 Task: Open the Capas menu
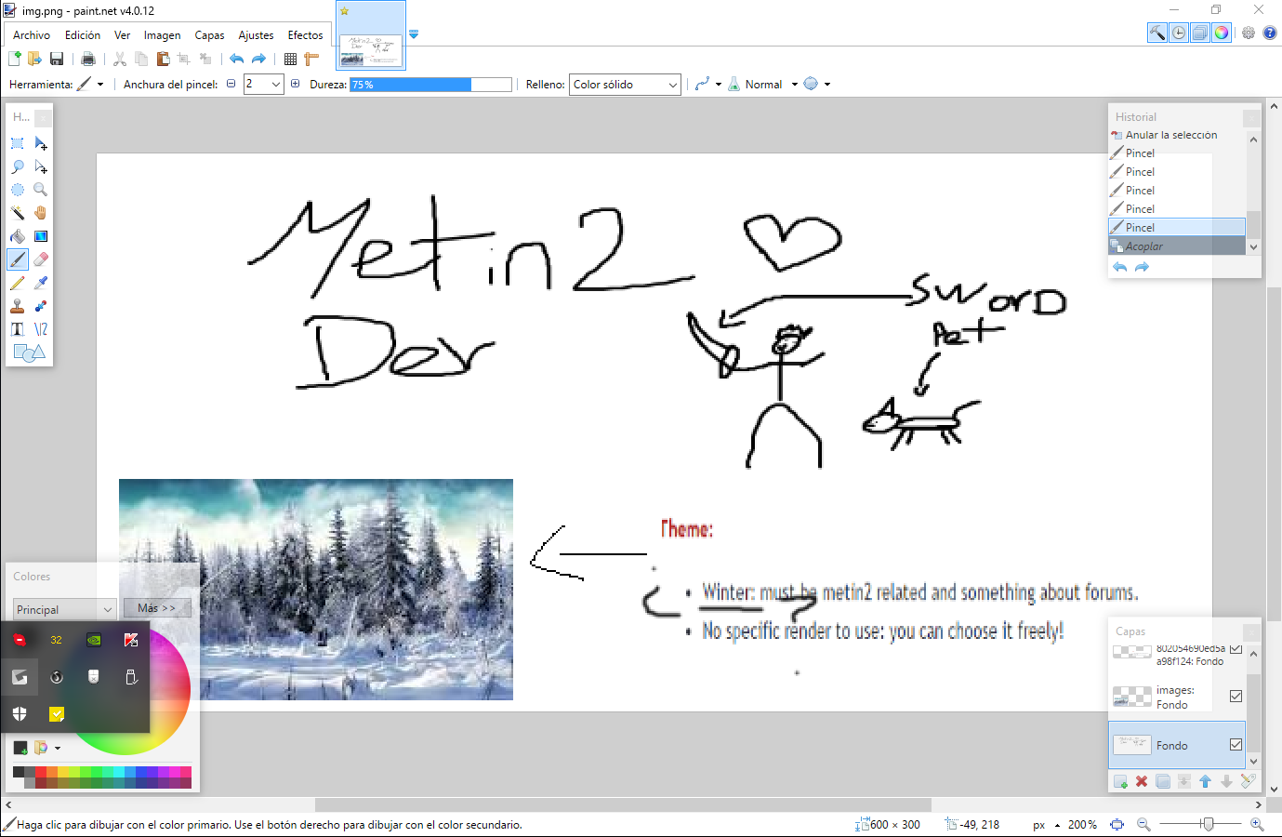(209, 35)
